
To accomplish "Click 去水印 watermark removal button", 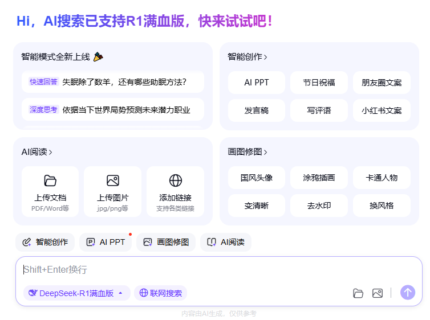I will tap(319, 206).
